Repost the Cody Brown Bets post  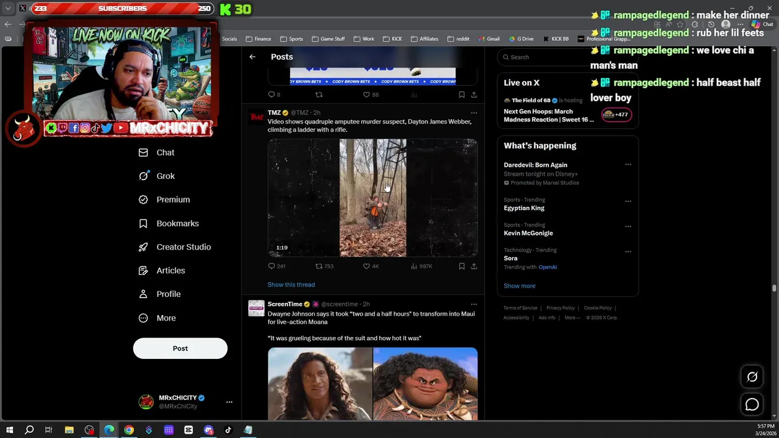click(x=318, y=95)
